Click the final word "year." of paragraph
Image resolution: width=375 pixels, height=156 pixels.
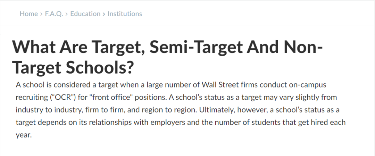click(x=24, y=135)
